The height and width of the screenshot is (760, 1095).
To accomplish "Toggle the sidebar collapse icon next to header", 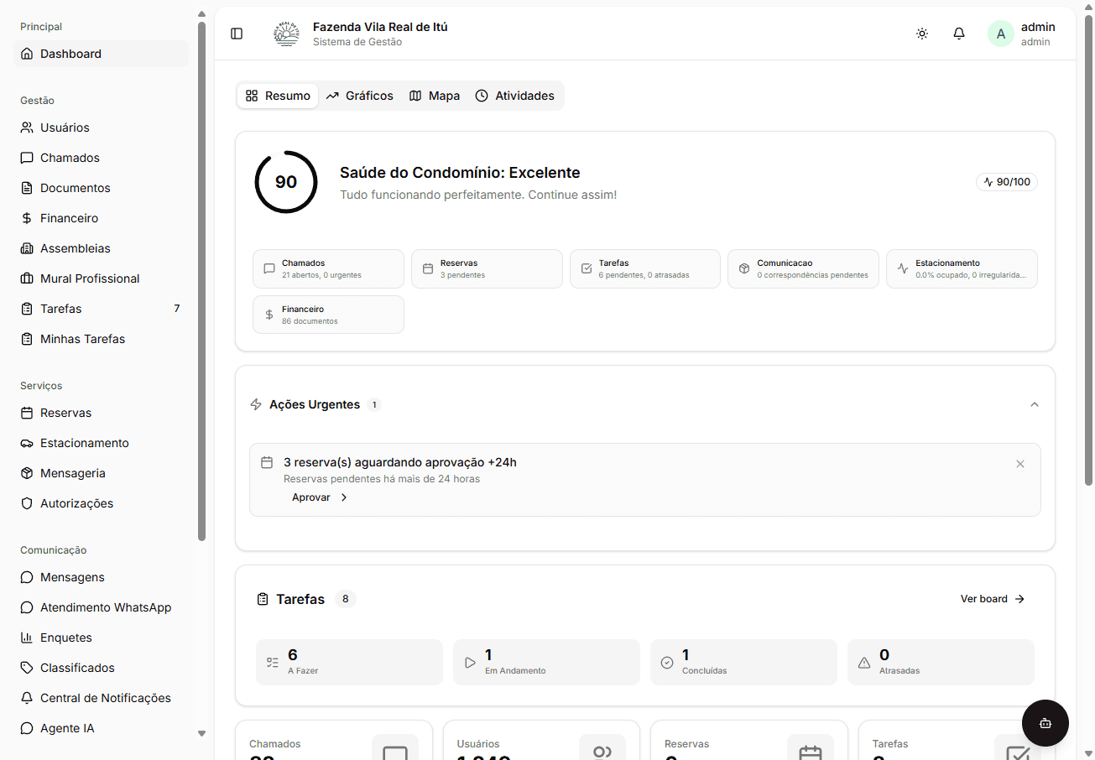I will pyautogui.click(x=236, y=34).
